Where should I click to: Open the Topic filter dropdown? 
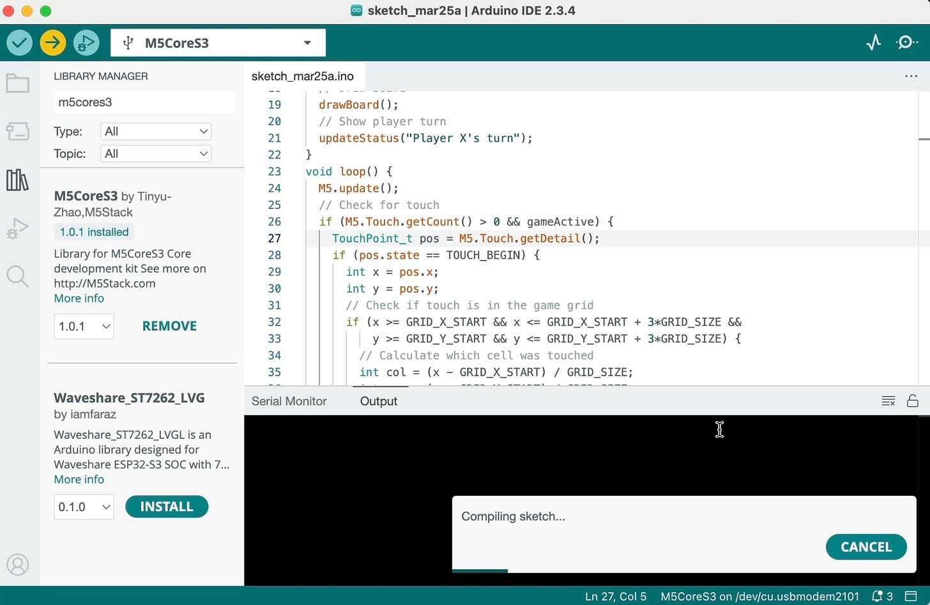pos(156,153)
